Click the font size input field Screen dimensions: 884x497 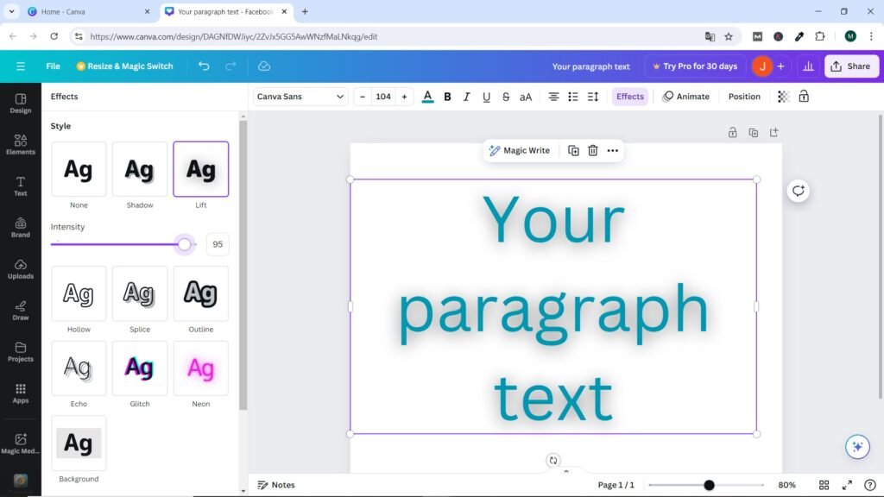point(383,96)
